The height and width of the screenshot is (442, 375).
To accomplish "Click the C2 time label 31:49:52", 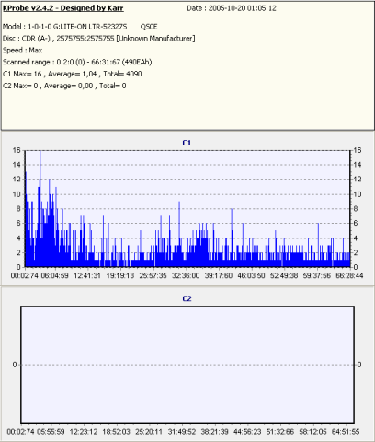I will (182, 432).
